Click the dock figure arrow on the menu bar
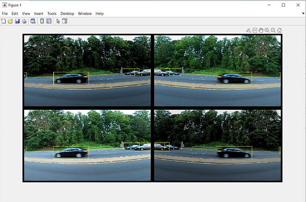The height and width of the screenshot is (202, 306). (x=303, y=13)
